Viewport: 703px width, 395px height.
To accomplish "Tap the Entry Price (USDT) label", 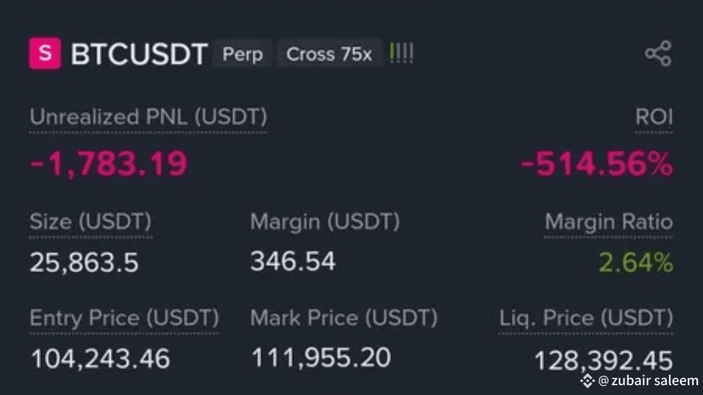I will tap(124, 318).
